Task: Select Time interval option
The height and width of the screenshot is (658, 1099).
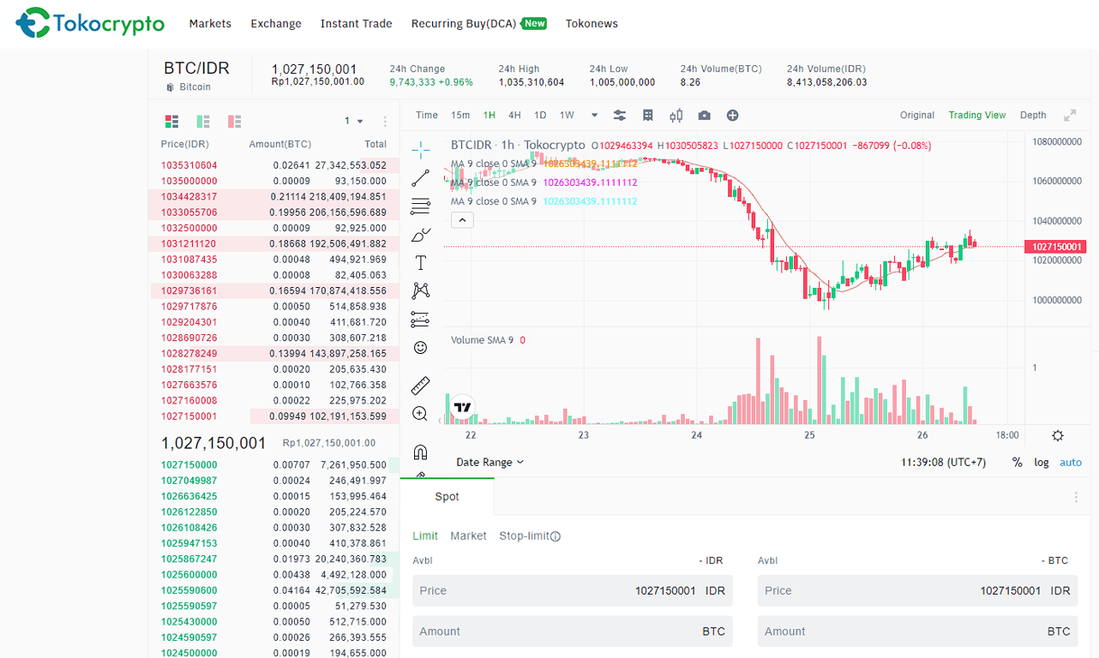Action: coord(427,115)
